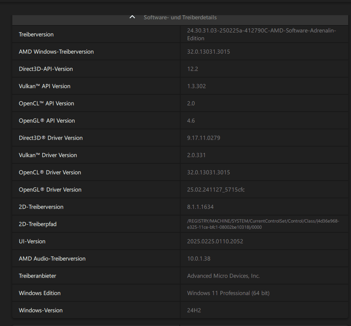The width and height of the screenshot is (351, 326).
Task: Collapse the Software- und Treiberdetails section chevron
Action: [132, 17]
